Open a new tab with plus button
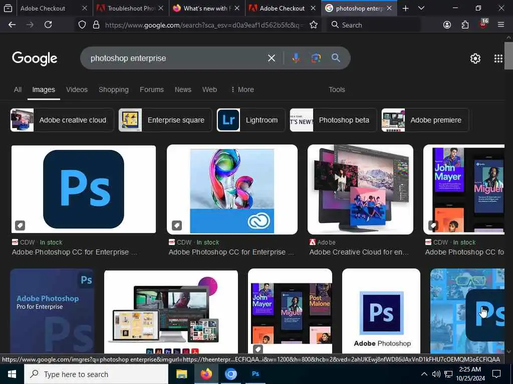513x384 pixels. pos(405,8)
